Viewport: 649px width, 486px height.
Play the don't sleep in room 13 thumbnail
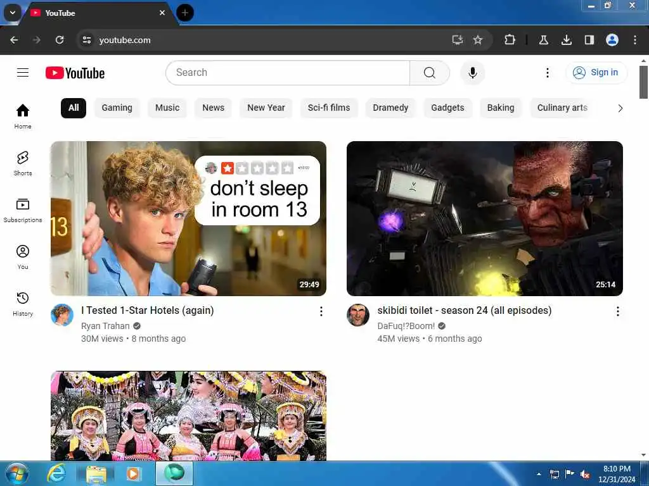click(x=188, y=218)
